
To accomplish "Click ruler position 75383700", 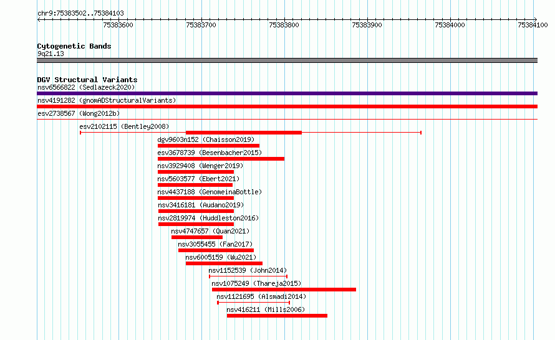I will pos(201,25).
